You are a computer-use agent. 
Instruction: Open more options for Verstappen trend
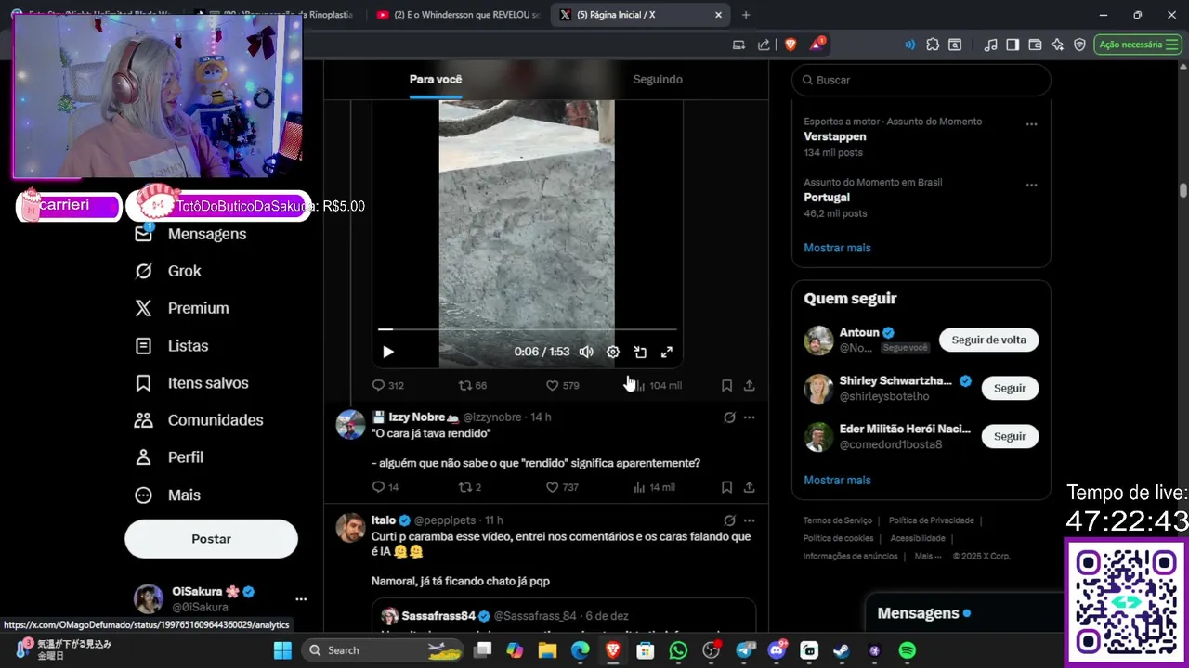pyautogui.click(x=1031, y=123)
